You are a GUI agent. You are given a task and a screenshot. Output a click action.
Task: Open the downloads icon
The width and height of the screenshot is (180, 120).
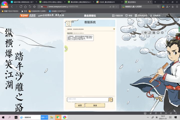click(173, 7)
